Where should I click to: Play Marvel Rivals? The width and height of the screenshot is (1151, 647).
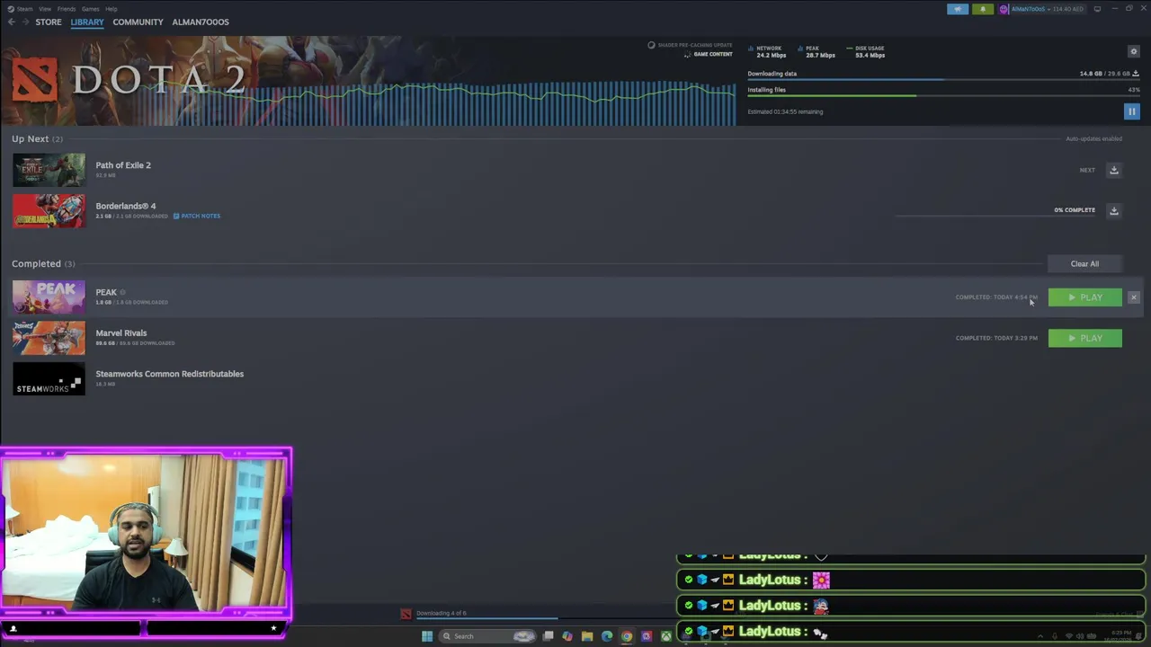point(1084,338)
